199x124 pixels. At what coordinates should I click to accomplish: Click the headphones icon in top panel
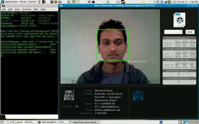[60, 2]
